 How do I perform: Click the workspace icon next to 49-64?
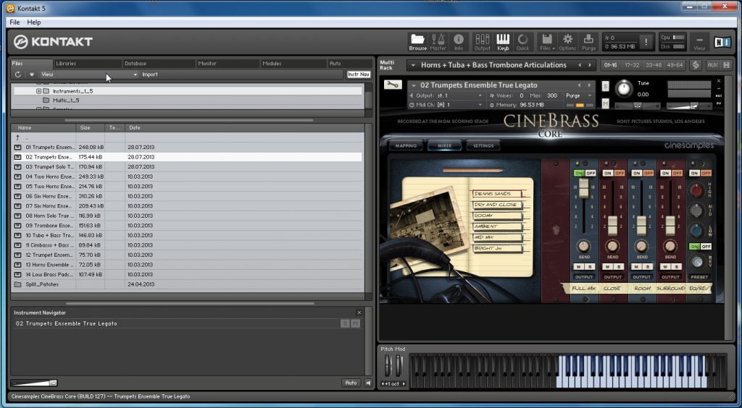(x=695, y=65)
